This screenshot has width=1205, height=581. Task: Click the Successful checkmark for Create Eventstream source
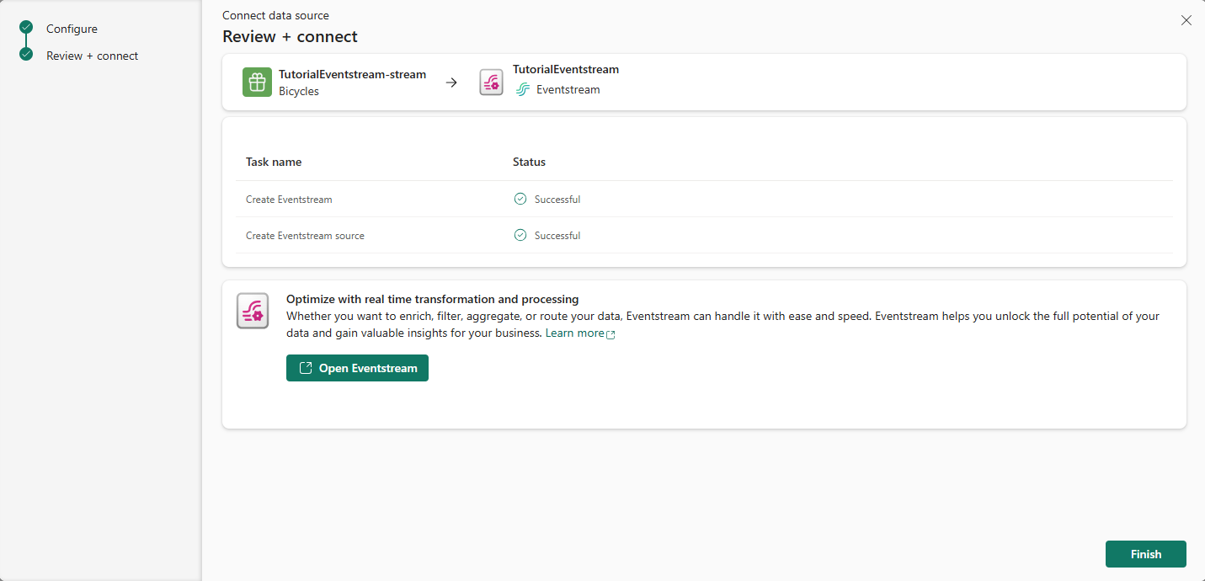(x=520, y=235)
